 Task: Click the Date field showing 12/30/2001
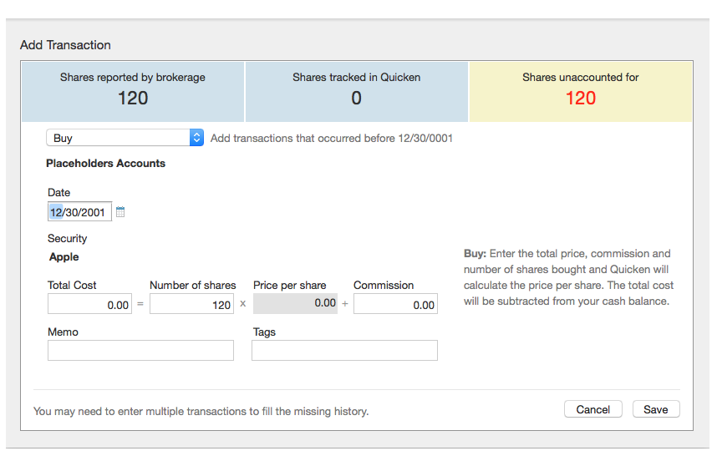click(x=79, y=212)
